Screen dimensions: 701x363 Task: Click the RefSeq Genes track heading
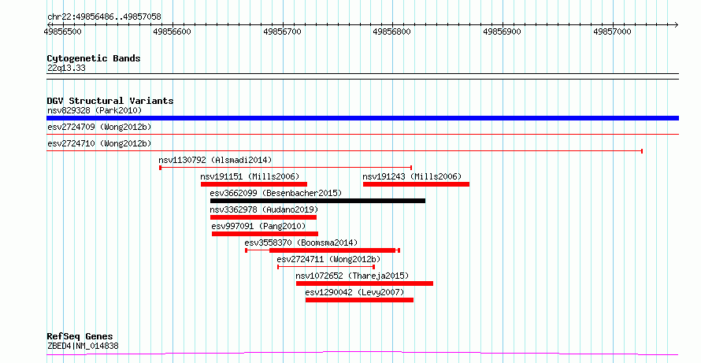pyautogui.click(x=80, y=337)
